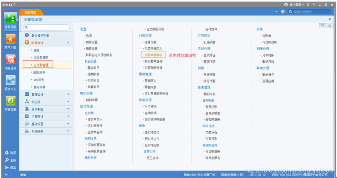Select 总账 in the tree
The height and width of the screenshot is (178, 337).
point(36,50)
